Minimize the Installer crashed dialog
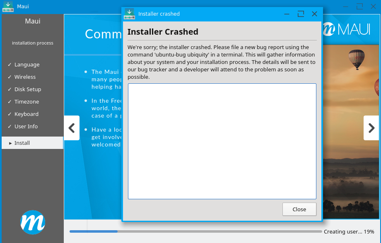Image resolution: width=381 pixels, height=243 pixels. (x=287, y=14)
